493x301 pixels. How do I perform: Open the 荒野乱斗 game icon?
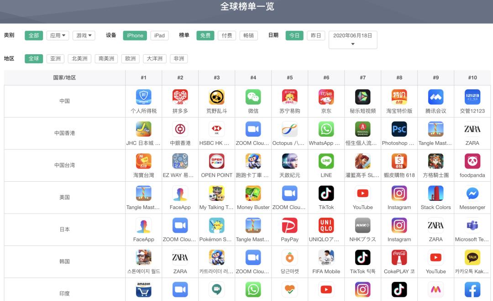click(217, 97)
